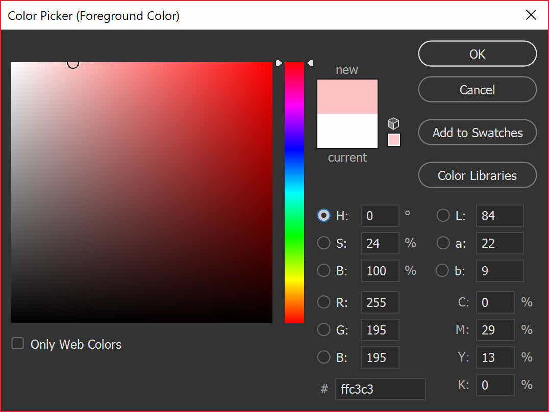Click the right arrow beside the hue slider
The image size is (549, 412).
pyautogui.click(x=310, y=62)
